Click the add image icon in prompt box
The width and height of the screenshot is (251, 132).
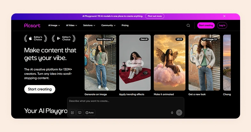[x=72, y=113]
